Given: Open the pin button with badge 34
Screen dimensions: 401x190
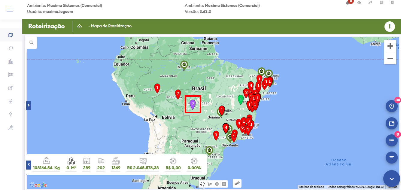Looking at the screenshot, I should (392, 106).
